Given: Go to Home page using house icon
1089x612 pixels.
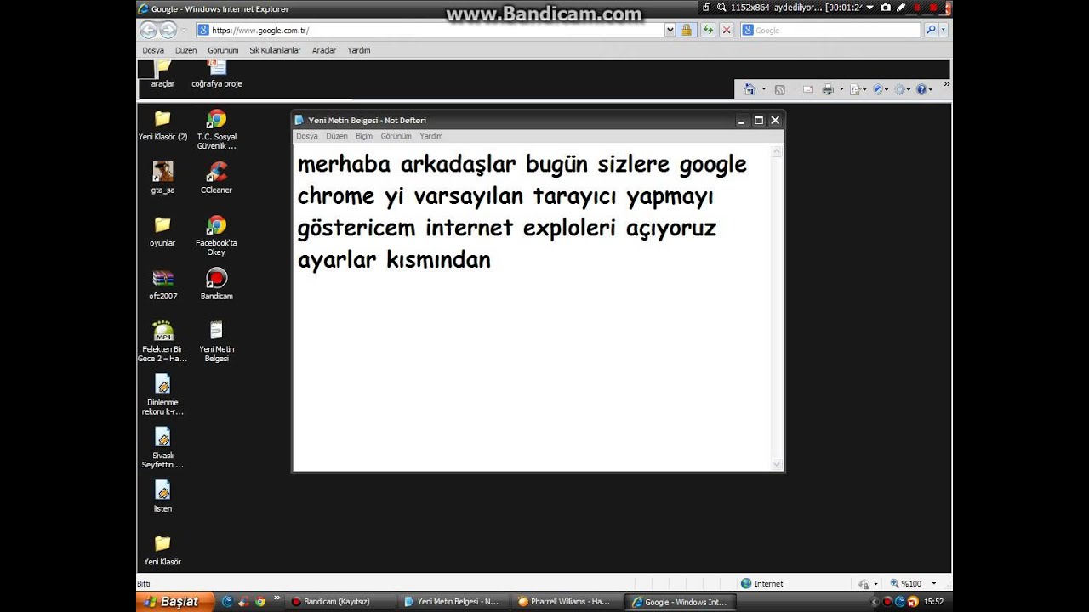Looking at the screenshot, I should 750,89.
